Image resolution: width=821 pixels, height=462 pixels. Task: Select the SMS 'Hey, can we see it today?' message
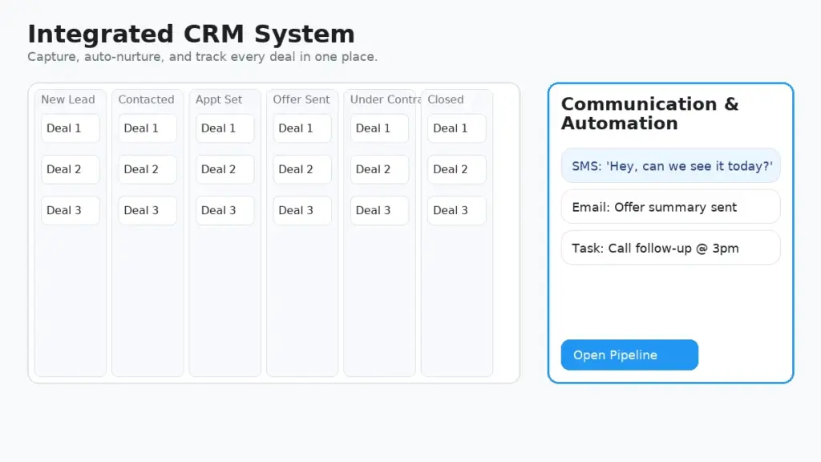point(670,166)
